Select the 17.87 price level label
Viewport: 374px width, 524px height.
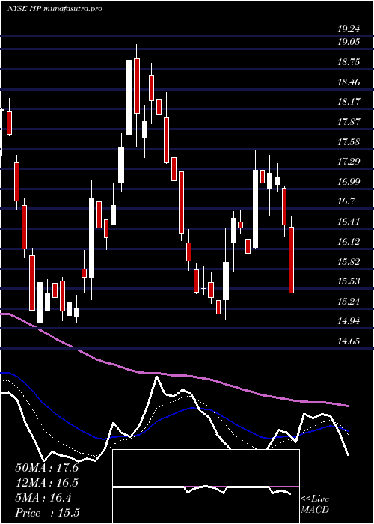pyautogui.click(x=349, y=122)
